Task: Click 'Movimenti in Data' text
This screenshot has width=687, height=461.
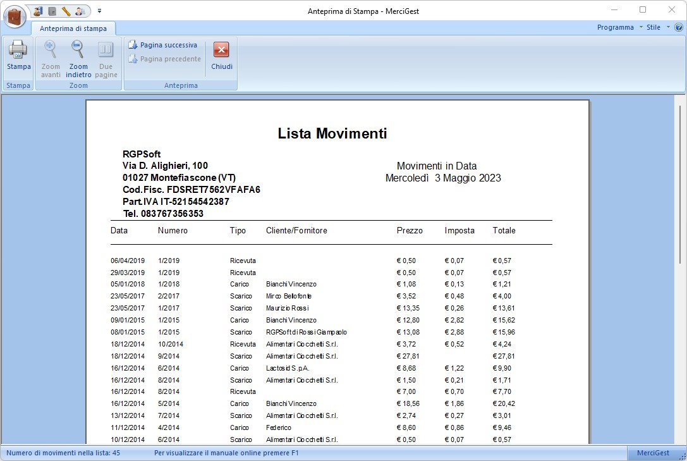Action: click(437, 166)
